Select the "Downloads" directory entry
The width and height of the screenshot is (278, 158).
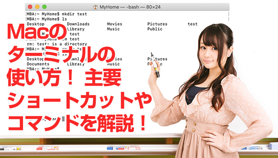[x=78, y=24]
